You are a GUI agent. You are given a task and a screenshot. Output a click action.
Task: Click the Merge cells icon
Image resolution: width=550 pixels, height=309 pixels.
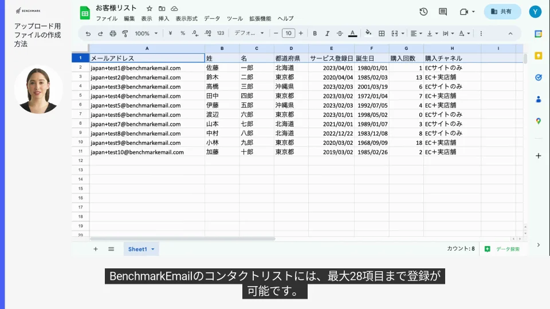395,33
